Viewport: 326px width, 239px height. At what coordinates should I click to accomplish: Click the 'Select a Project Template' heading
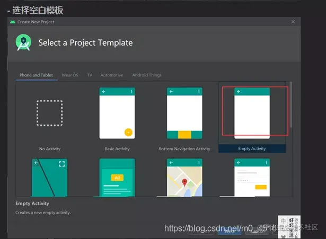(85, 42)
